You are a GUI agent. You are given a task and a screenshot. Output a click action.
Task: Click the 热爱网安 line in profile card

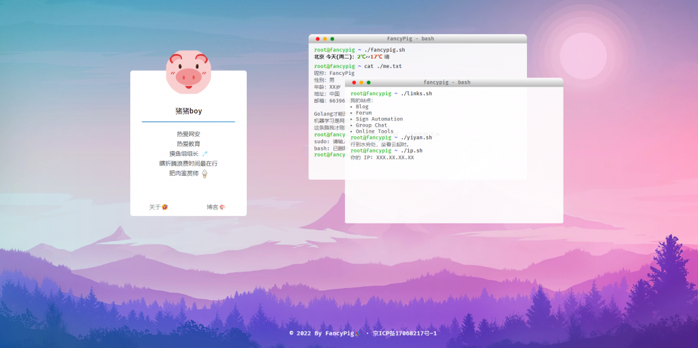(x=188, y=134)
